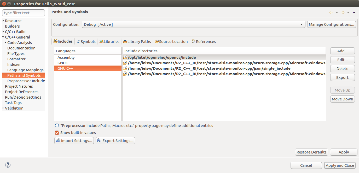Click the Import Settings button icon
Image resolution: width=359 pixels, height=173 pixels.
pos(58,140)
